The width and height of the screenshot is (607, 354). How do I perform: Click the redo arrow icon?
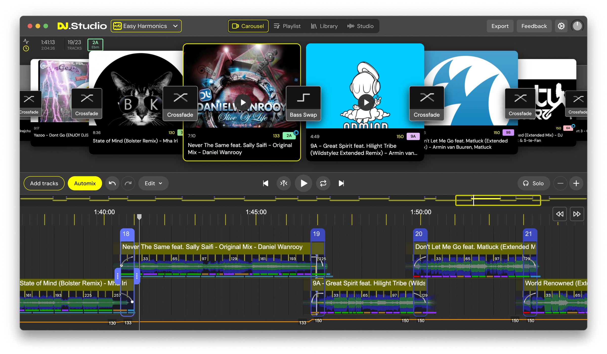128,183
